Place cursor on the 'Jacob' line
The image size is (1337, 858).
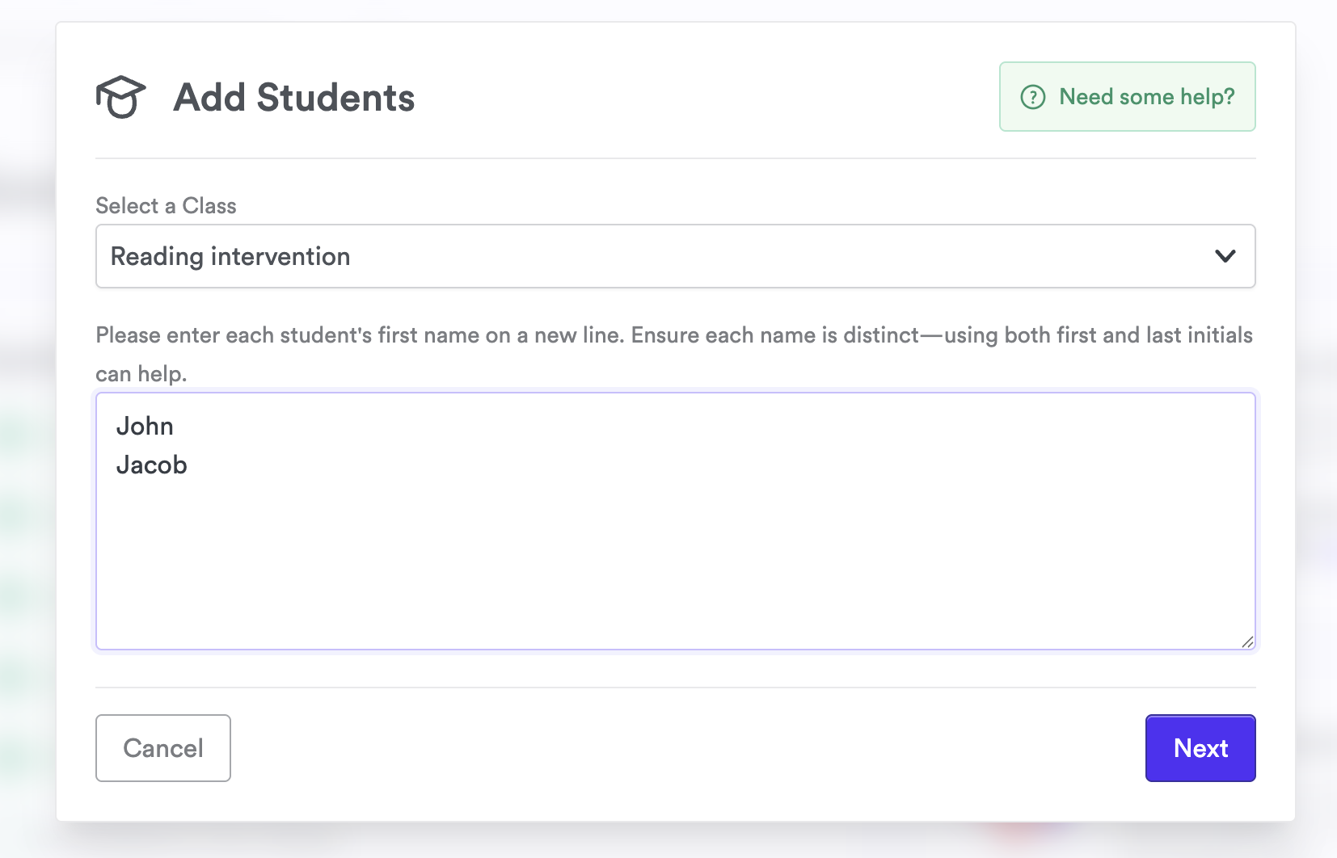coord(152,465)
